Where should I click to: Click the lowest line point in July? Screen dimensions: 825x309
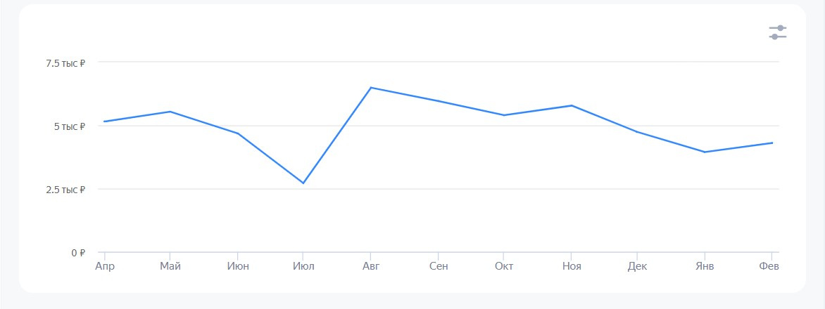(303, 183)
